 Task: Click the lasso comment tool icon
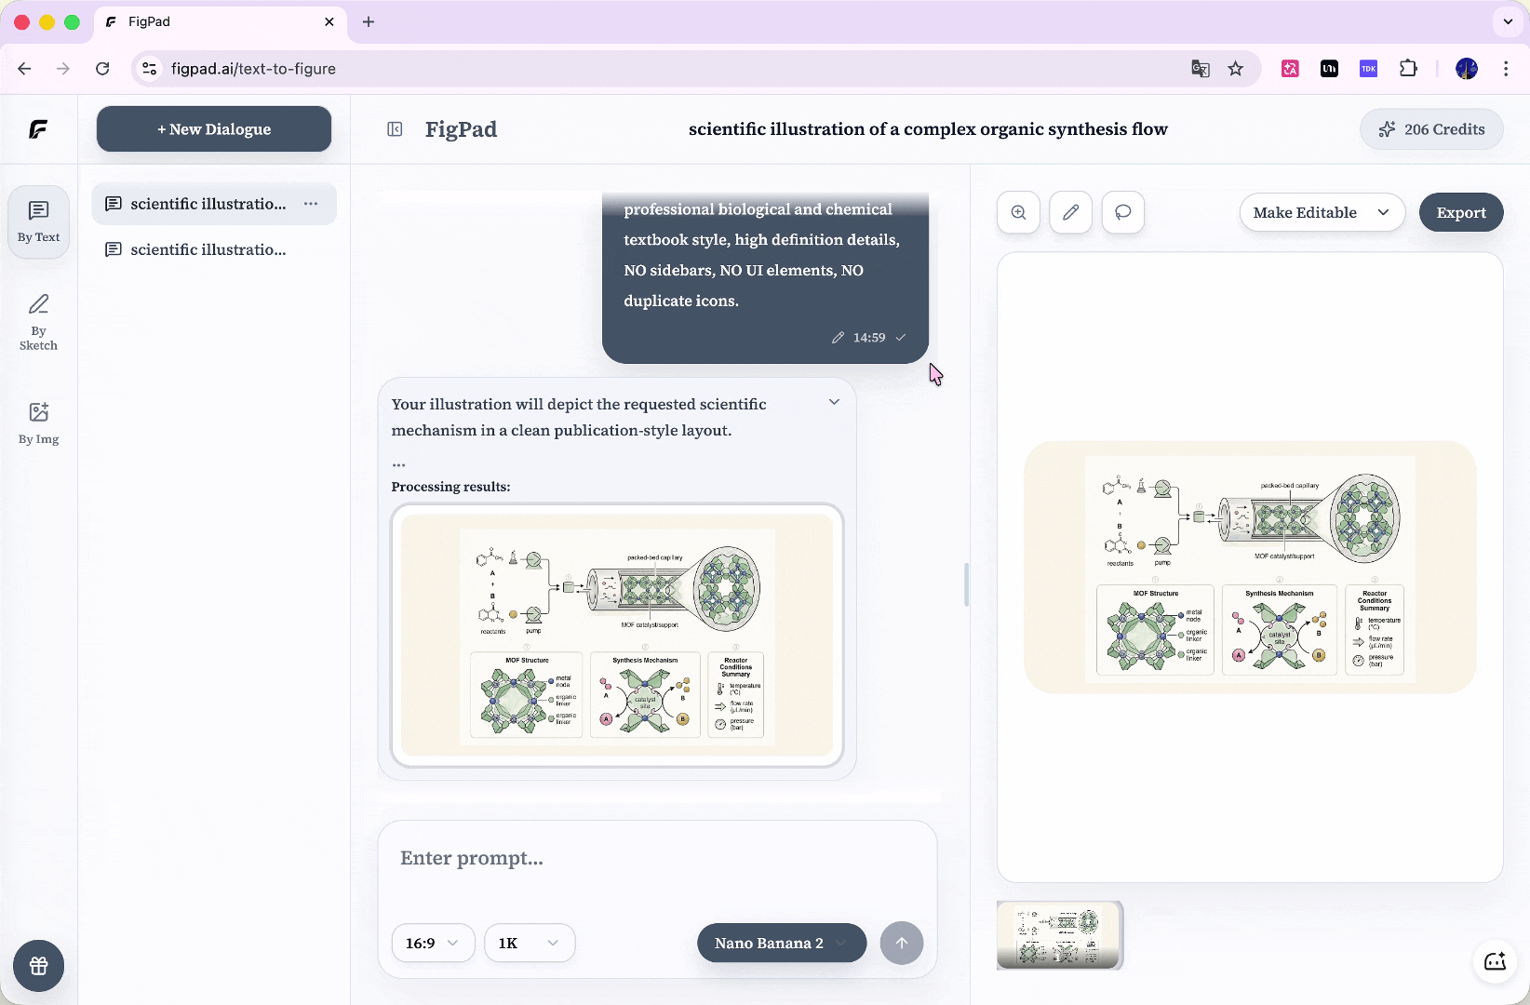pos(1122,212)
